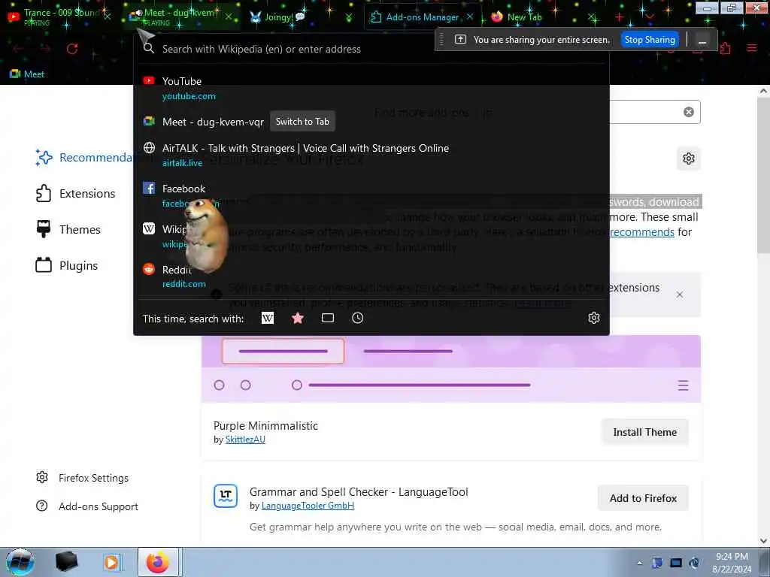Search this time in Bookmarks star
This screenshot has height=577, width=770.
click(x=298, y=319)
